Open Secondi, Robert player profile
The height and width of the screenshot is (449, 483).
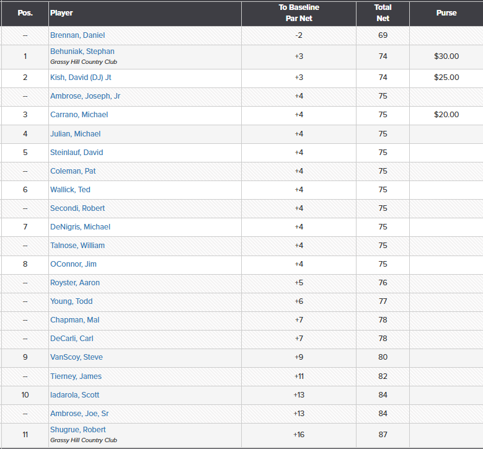(x=78, y=208)
